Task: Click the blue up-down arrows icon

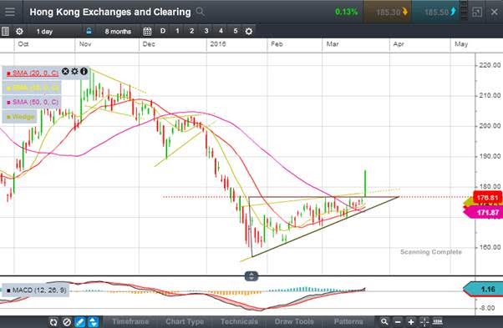Action: (93, 321)
